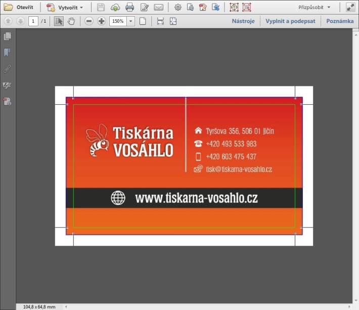
Task: Show attachments paperclip panel
Action: coord(7,69)
